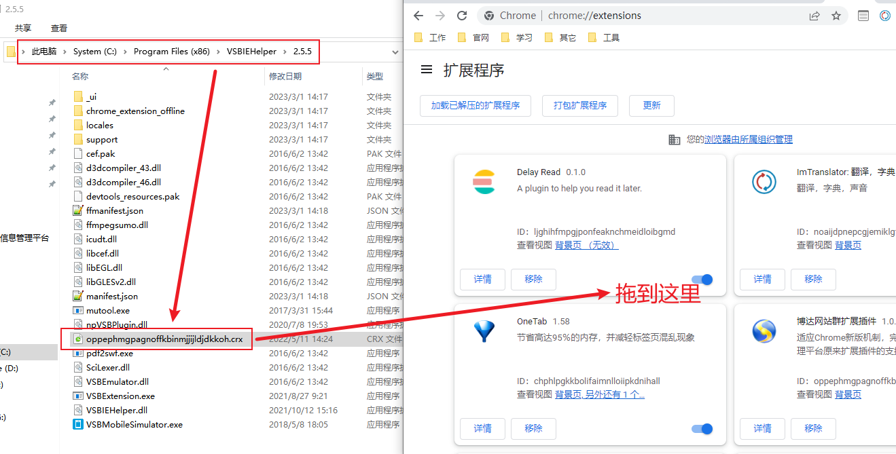Open the extensions page hamburger menu
Viewport: 896px width, 454px height.
(x=427, y=69)
